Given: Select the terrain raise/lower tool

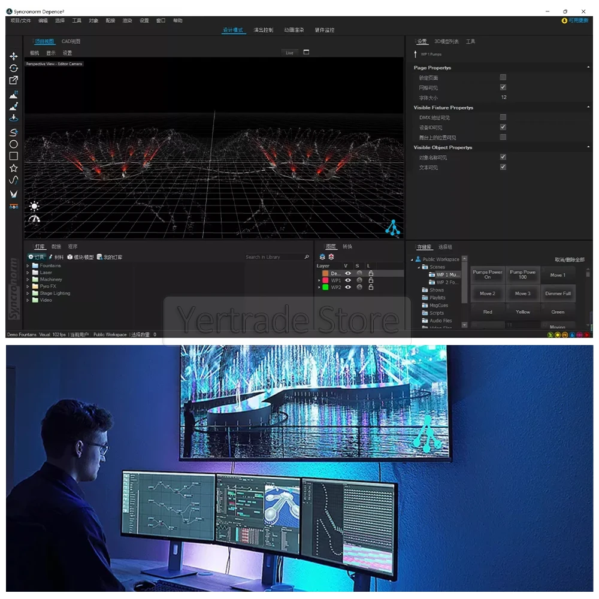Looking at the screenshot, I should [14, 95].
